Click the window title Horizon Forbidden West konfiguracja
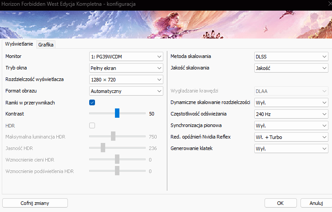The image size is (332, 212). pos(68,4)
